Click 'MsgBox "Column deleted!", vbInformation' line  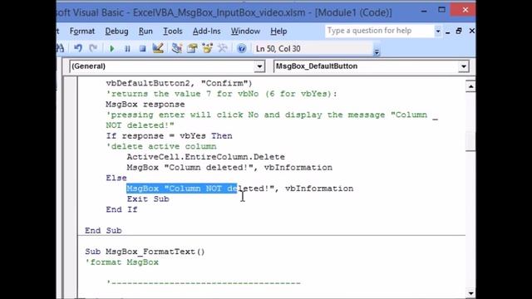click(x=229, y=168)
